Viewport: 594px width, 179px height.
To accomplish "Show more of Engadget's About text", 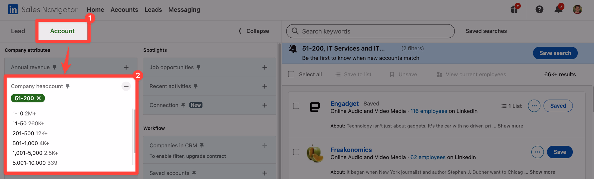I will click(510, 126).
